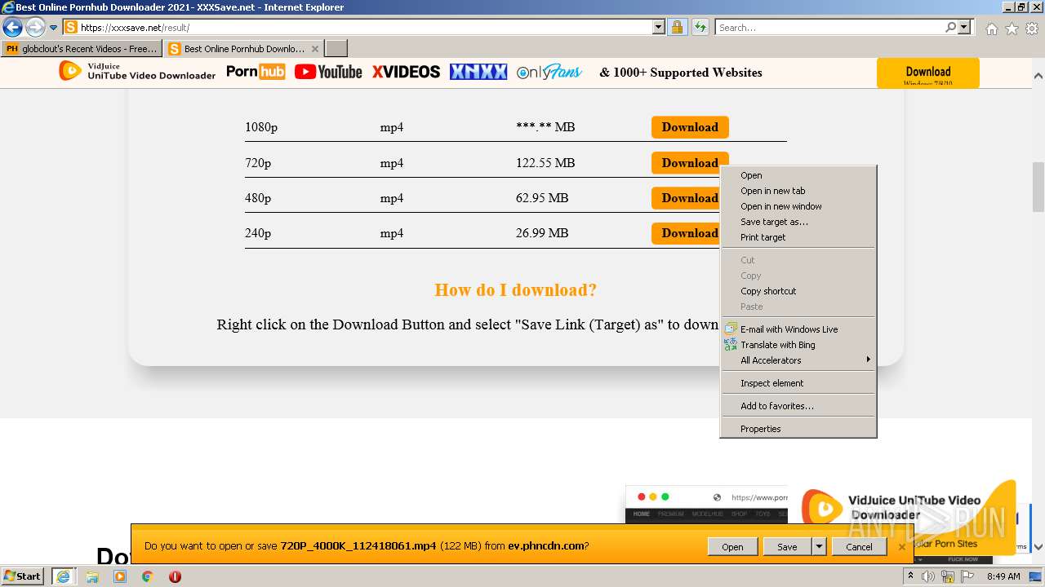Expand the address bar autocomplete dropdown
Image resolution: width=1045 pixels, height=587 pixels.
point(659,28)
